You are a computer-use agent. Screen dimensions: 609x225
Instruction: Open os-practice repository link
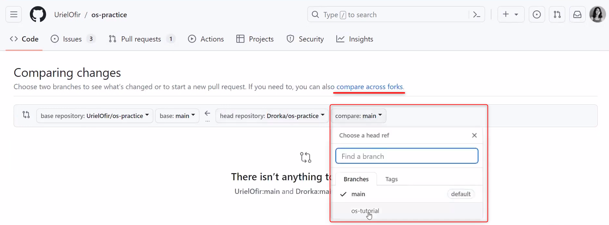click(x=109, y=15)
